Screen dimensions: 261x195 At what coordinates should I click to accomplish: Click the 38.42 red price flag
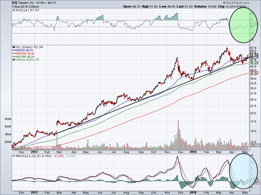point(254,73)
